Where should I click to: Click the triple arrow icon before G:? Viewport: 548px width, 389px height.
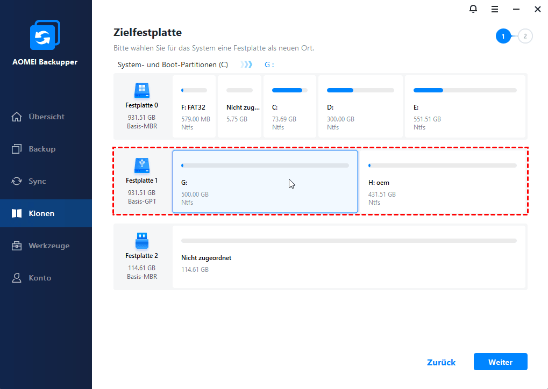pyautogui.click(x=246, y=64)
